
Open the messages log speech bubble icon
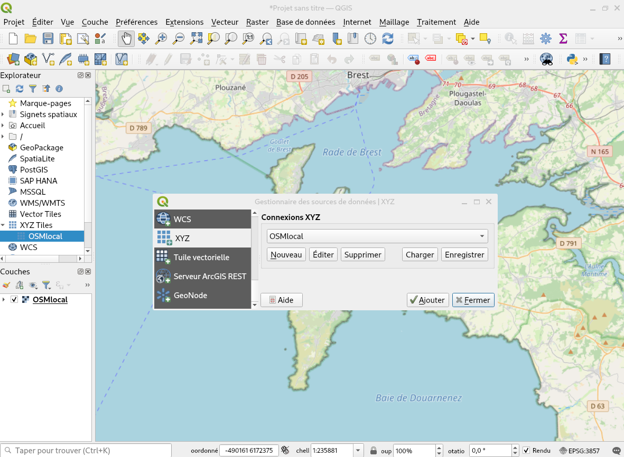pyautogui.click(x=616, y=451)
